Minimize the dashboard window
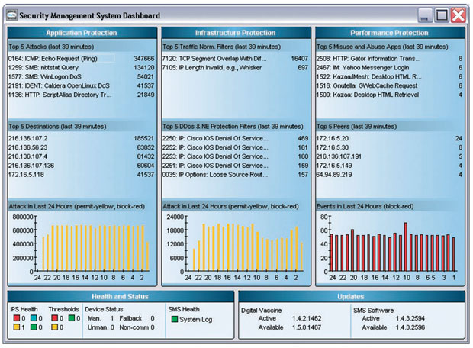Screen dimensions: 473x348 425,14
